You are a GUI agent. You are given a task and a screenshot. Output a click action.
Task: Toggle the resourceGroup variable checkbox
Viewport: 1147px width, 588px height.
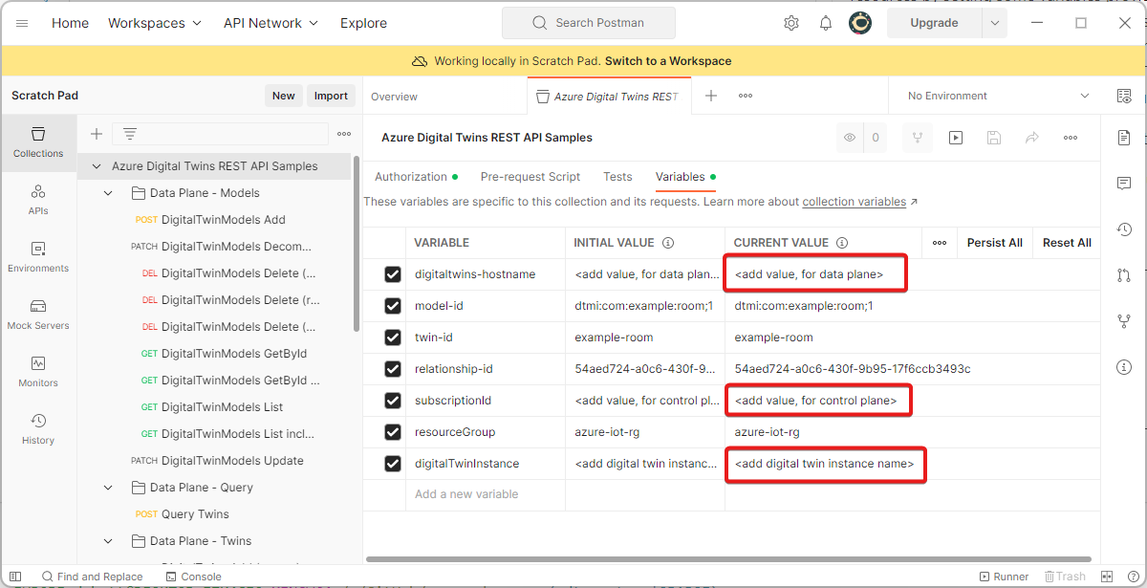click(392, 432)
